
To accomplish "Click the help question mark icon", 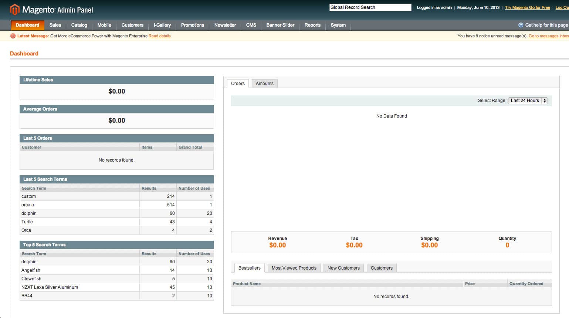I will coord(521,25).
